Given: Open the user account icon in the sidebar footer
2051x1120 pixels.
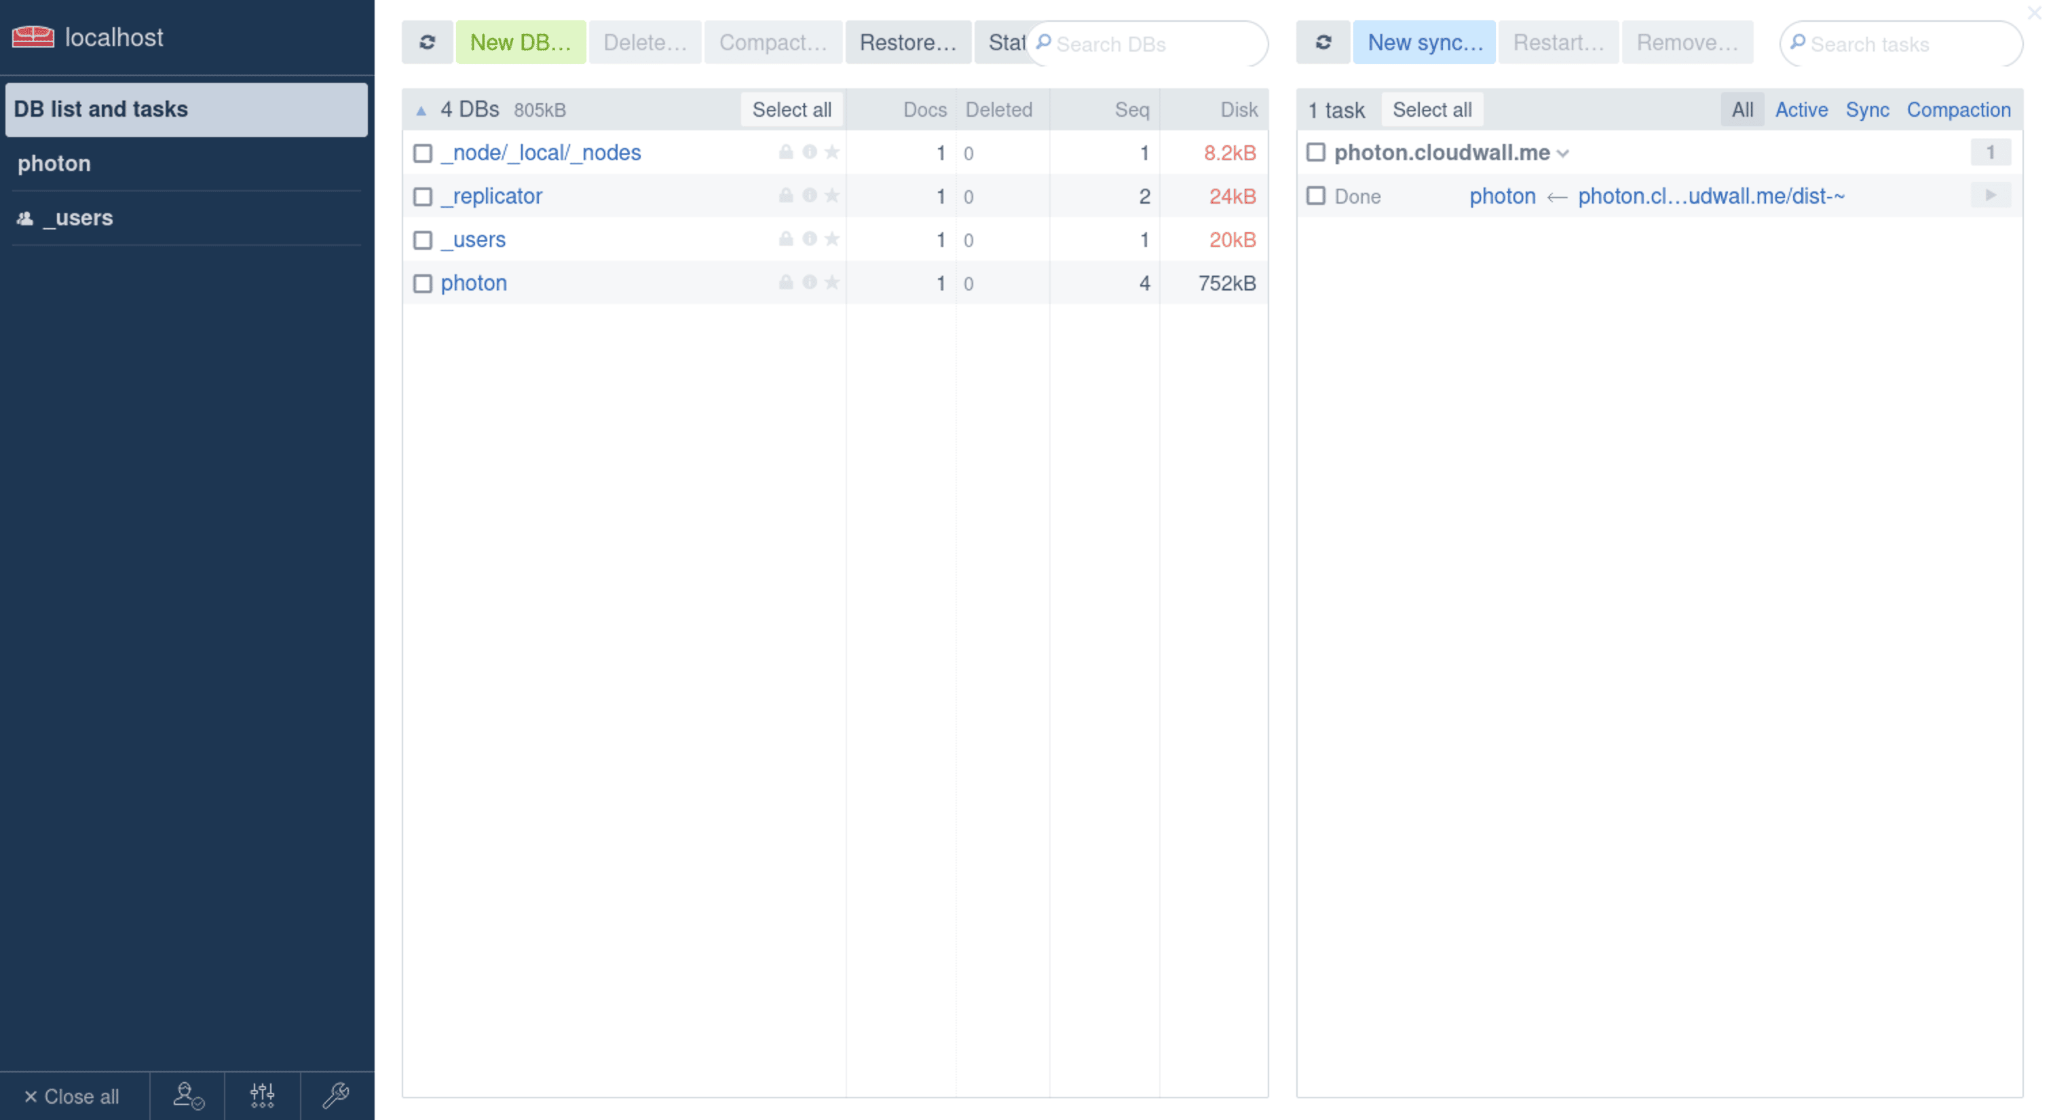Looking at the screenshot, I should (x=188, y=1096).
